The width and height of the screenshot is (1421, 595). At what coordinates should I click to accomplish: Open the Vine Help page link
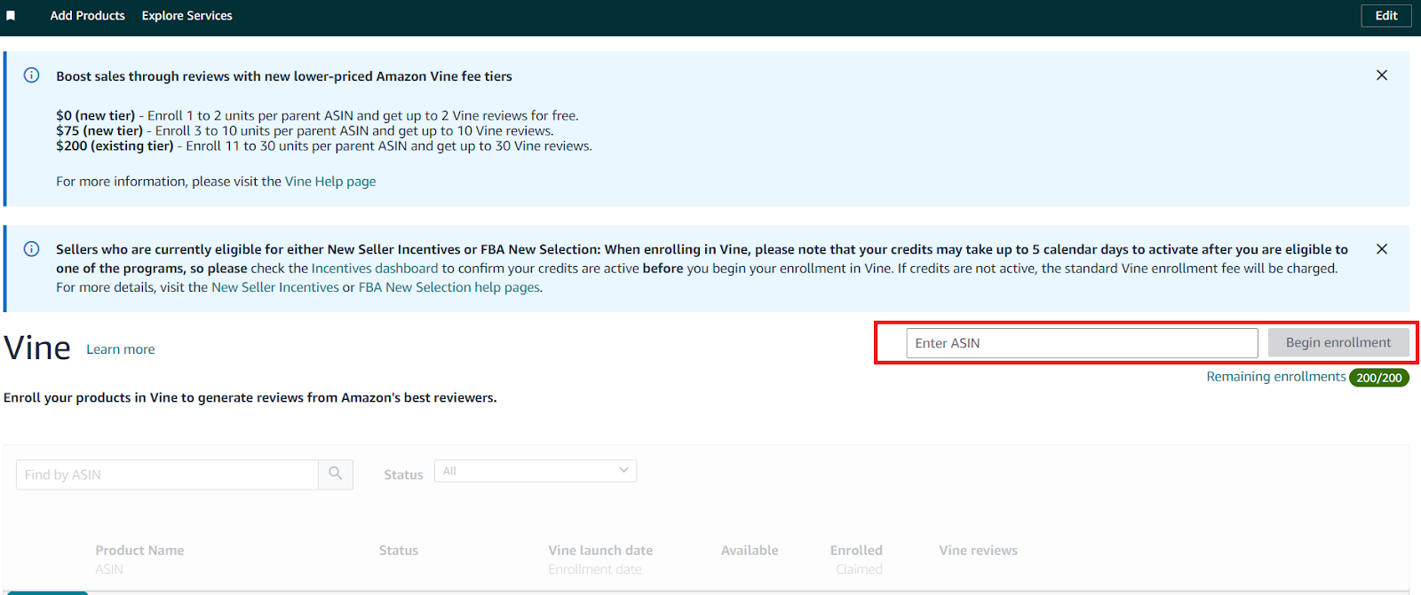pos(329,182)
